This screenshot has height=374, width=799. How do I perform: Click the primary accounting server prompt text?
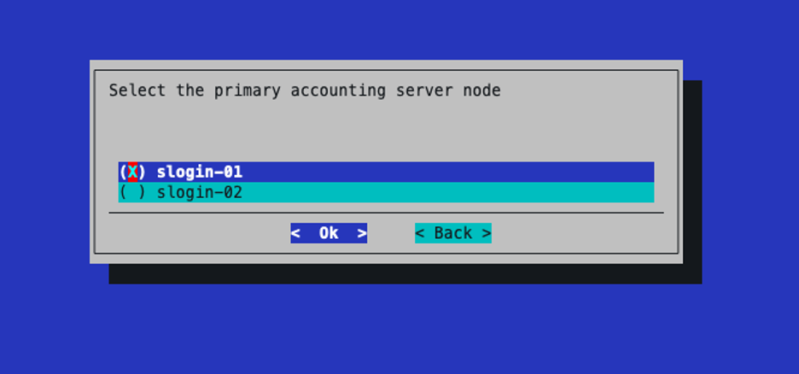[305, 91]
